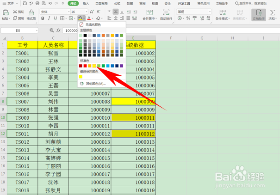Image resolution: width=280 pixels, height=195 pixels.
Task: Click the Home (开始) tab button
Action: 73,3
